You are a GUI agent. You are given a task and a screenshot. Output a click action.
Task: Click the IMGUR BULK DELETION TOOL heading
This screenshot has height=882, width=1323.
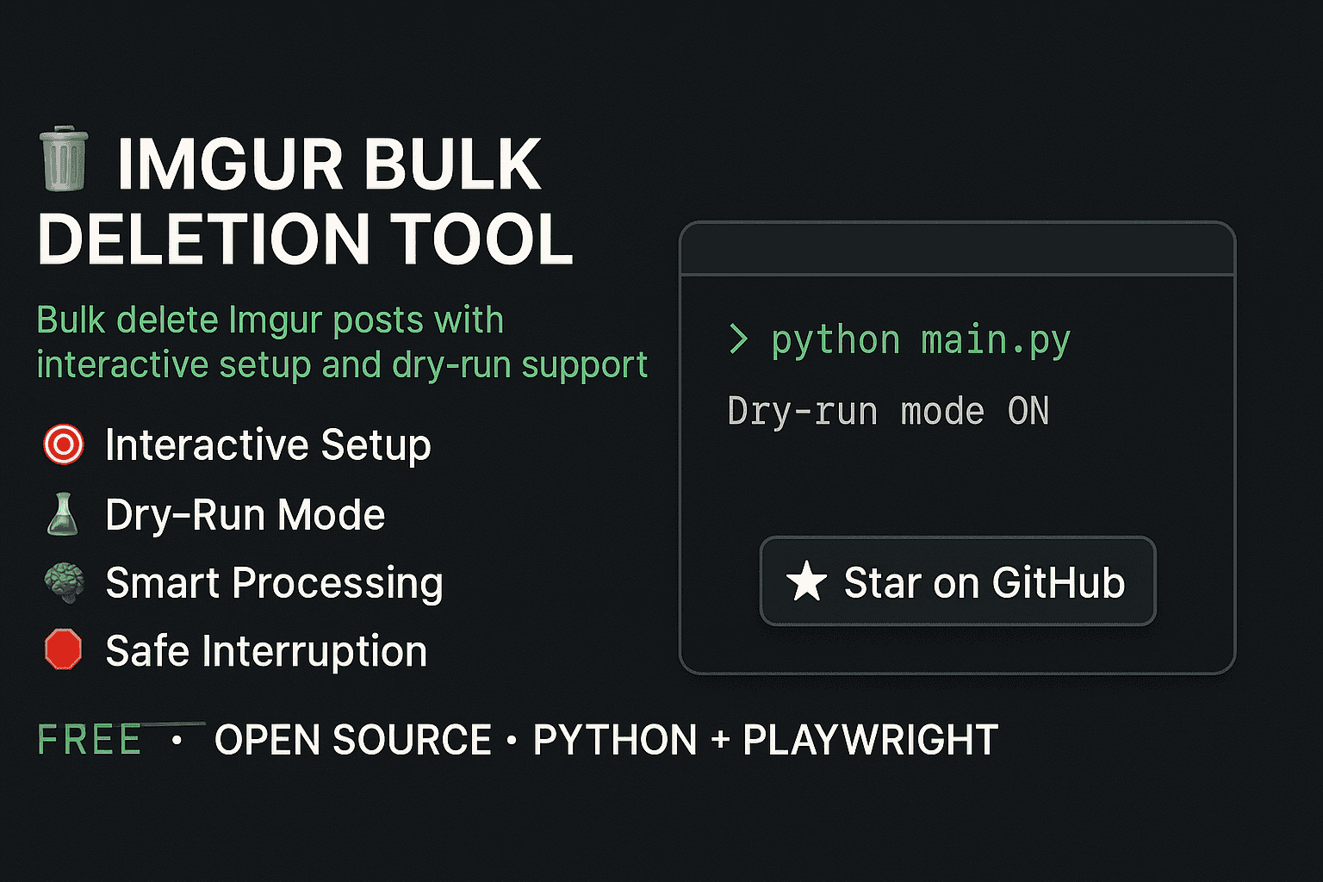[306, 202]
